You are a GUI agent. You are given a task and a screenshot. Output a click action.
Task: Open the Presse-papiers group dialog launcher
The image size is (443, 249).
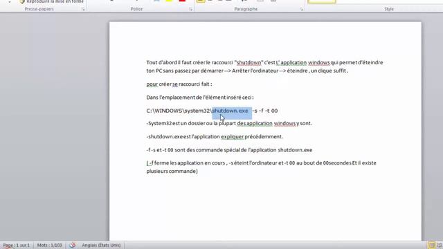(83, 9)
